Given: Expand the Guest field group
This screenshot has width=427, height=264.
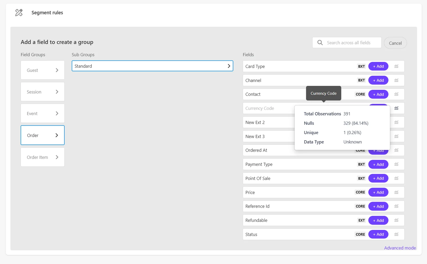Looking at the screenshot, I should click(x=43, y=70).
